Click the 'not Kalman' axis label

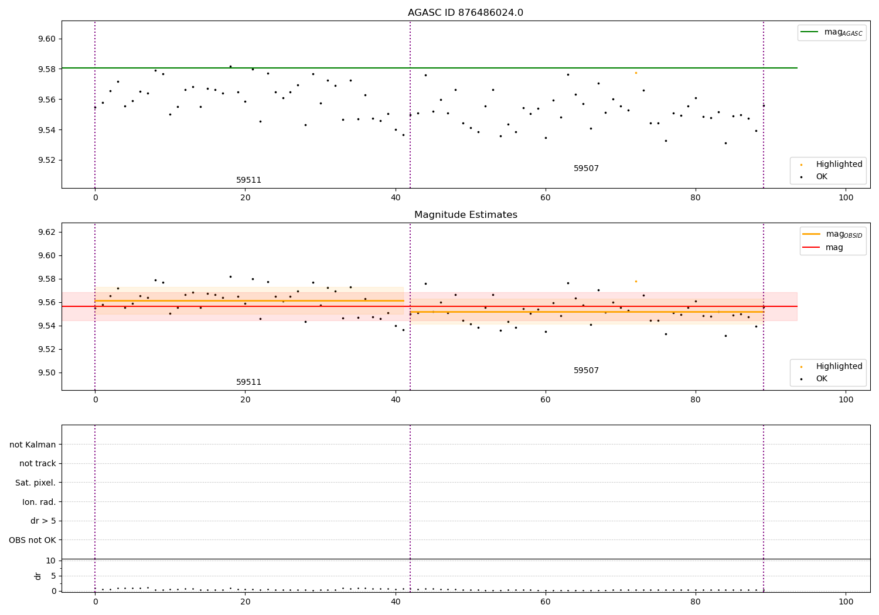[33, 445]
